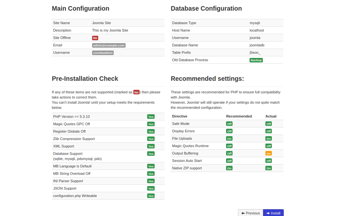Select the "Site Offline" label

62,38
